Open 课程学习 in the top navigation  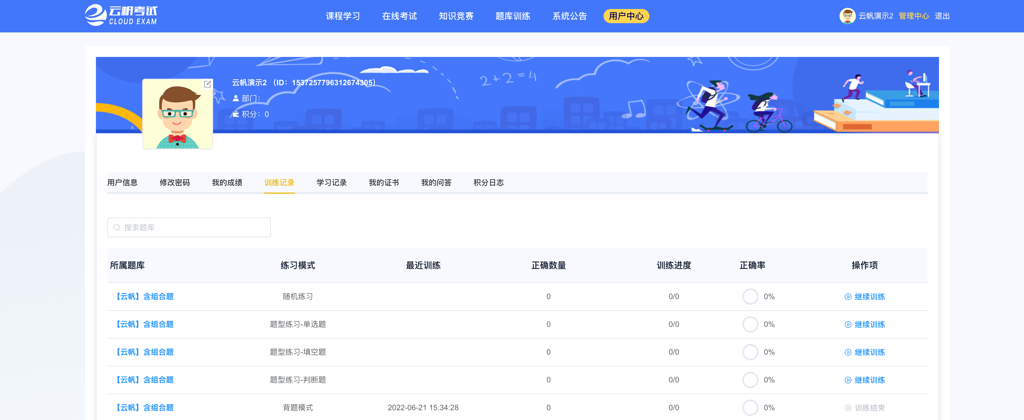tap(343, 16)
